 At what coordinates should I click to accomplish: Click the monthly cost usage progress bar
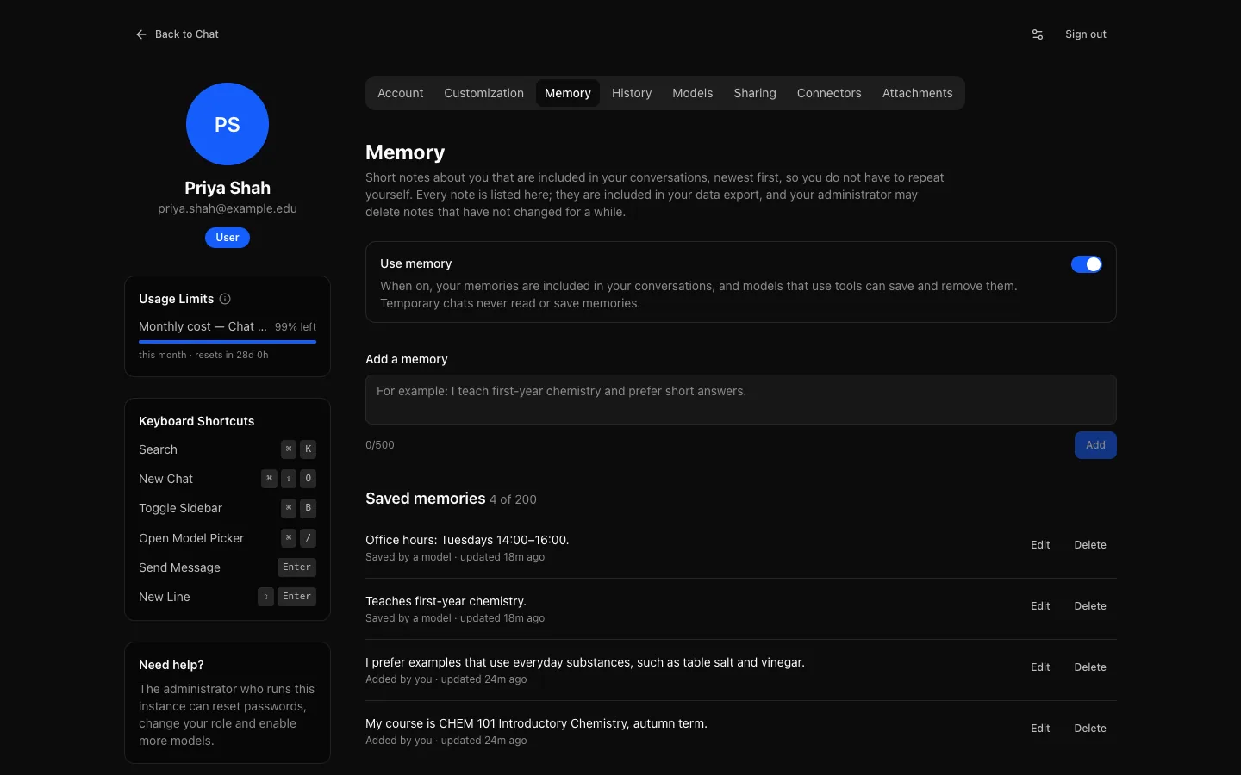point(228,342)
